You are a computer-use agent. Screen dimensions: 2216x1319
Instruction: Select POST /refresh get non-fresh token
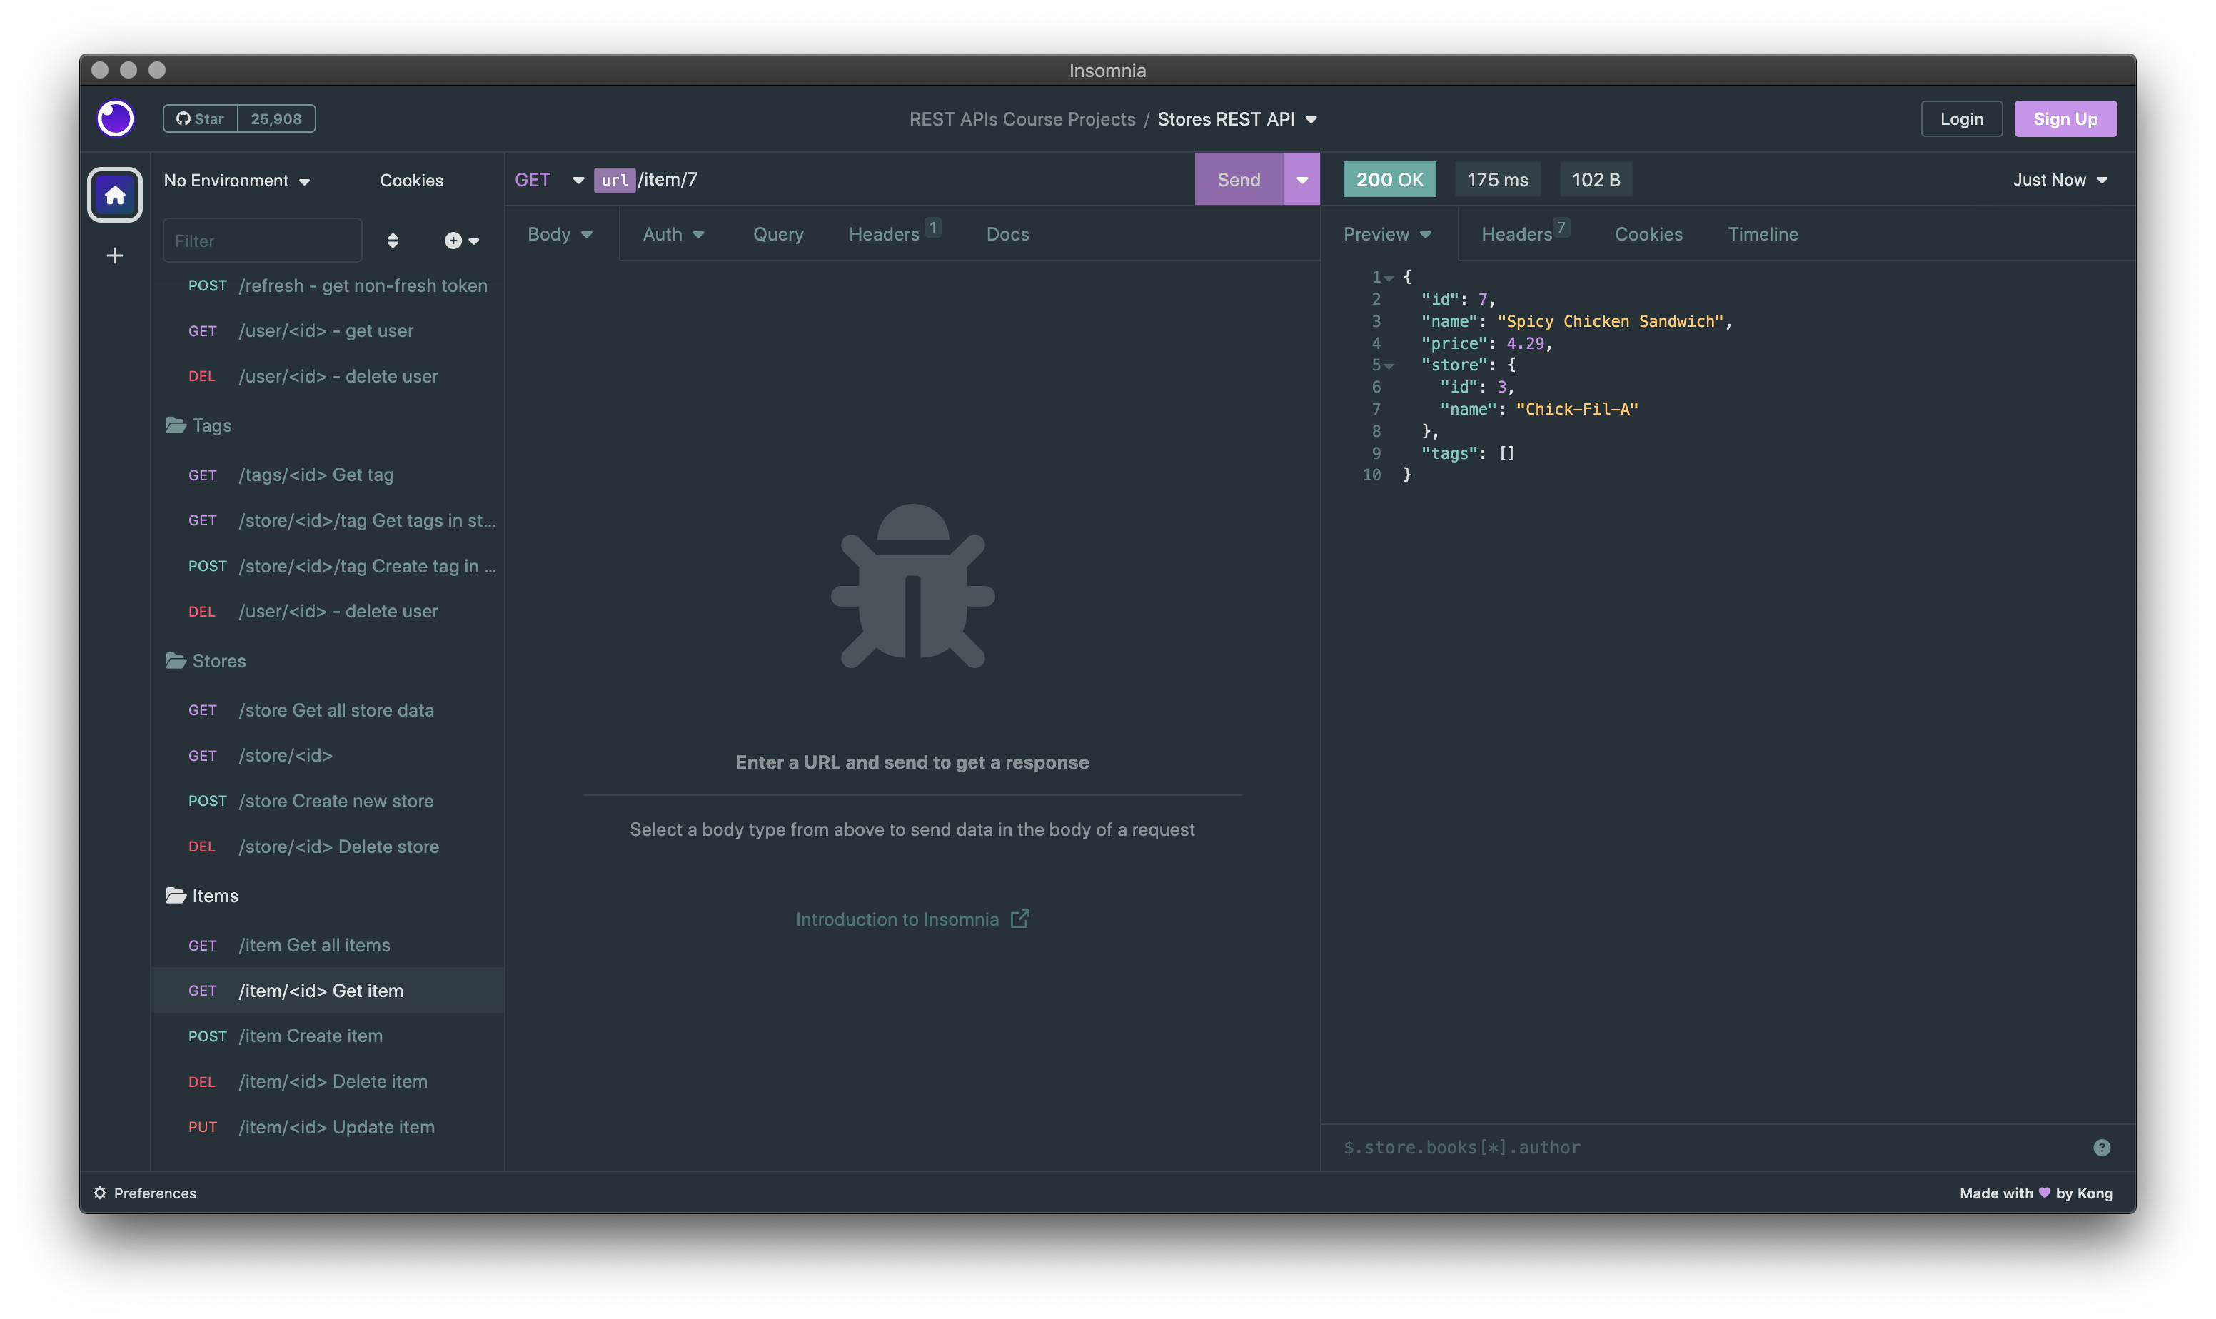327,285
